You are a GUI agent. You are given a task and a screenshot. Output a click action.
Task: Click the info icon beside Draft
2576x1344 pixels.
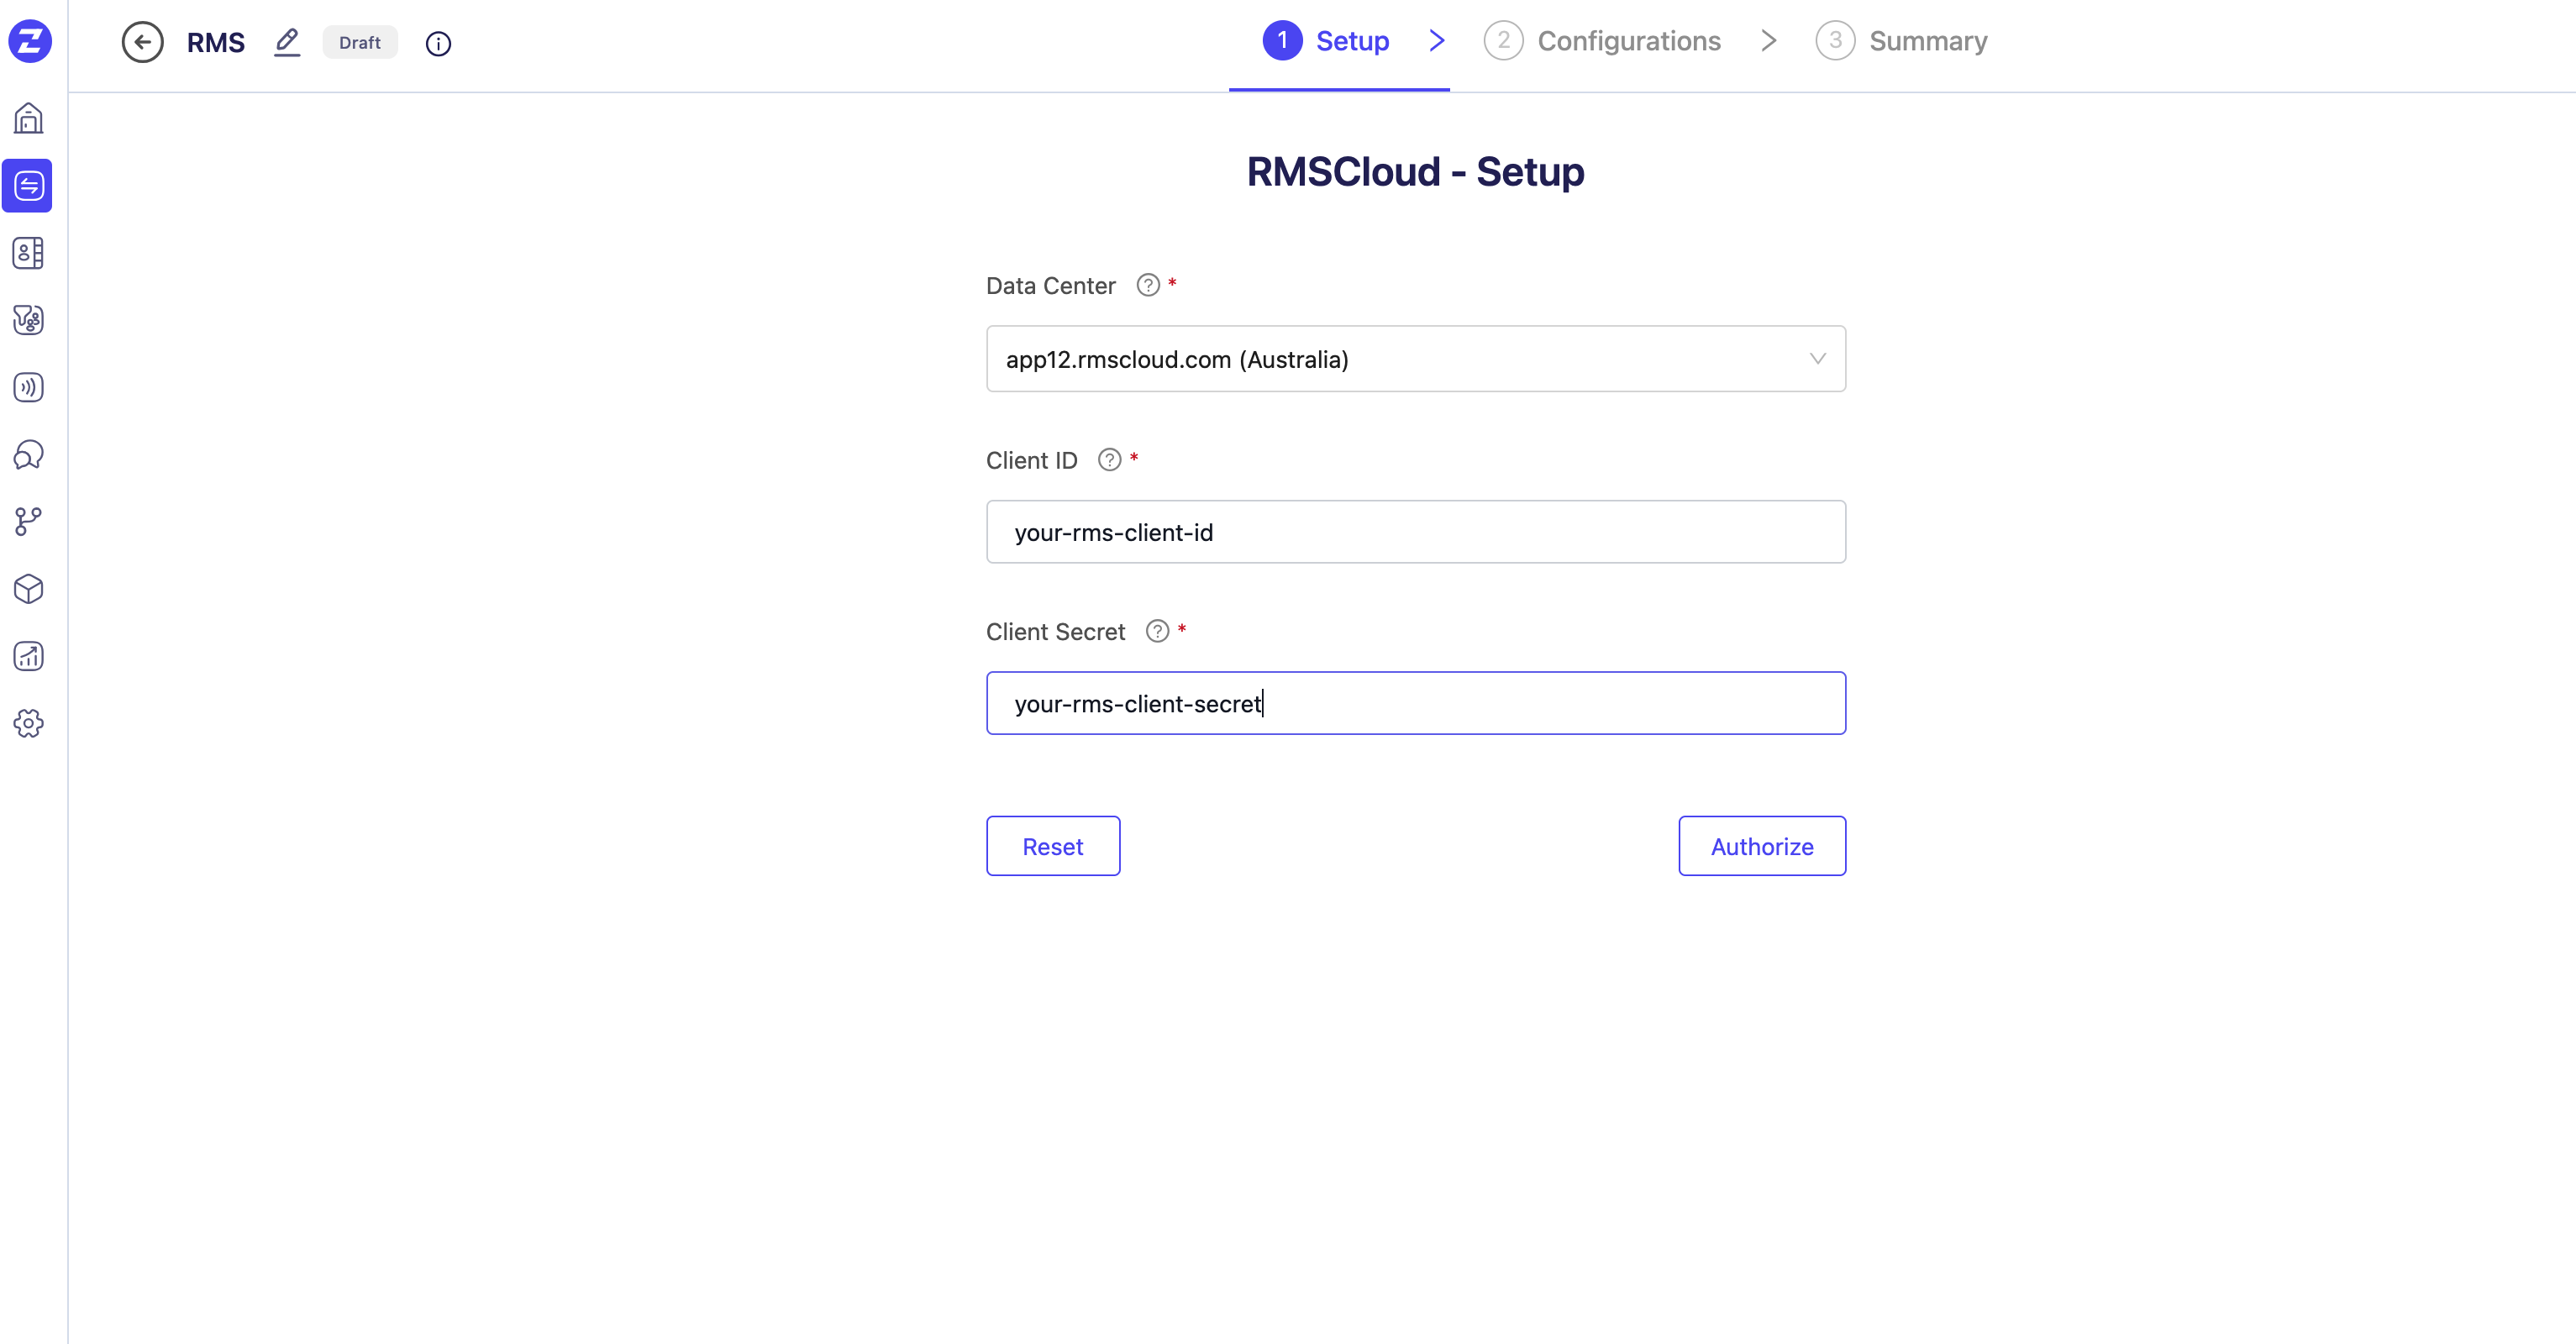tap(438, 43)
